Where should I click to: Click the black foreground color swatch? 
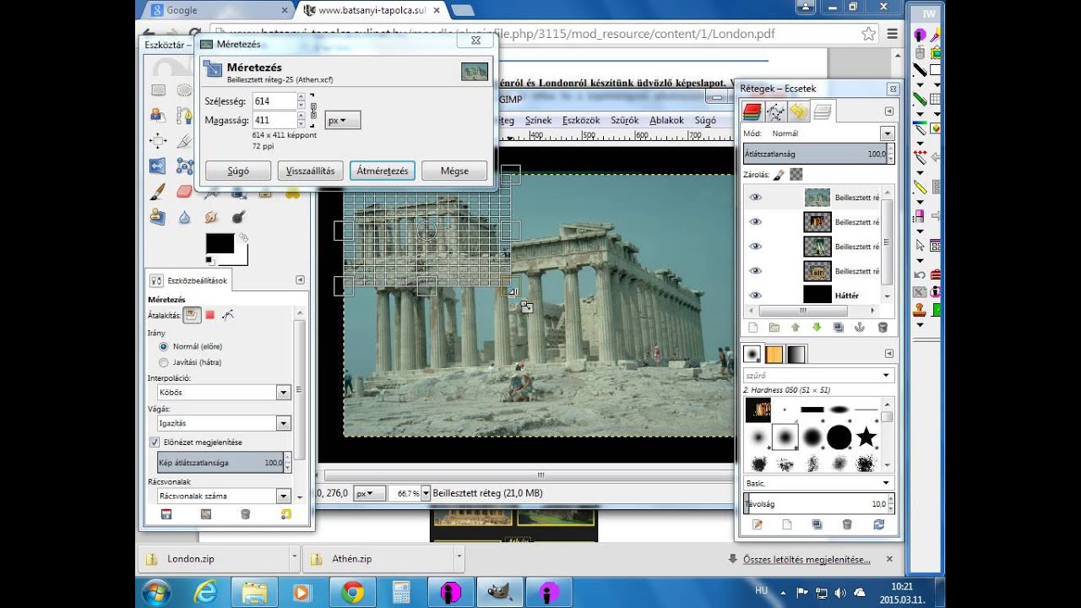point(219,244)
